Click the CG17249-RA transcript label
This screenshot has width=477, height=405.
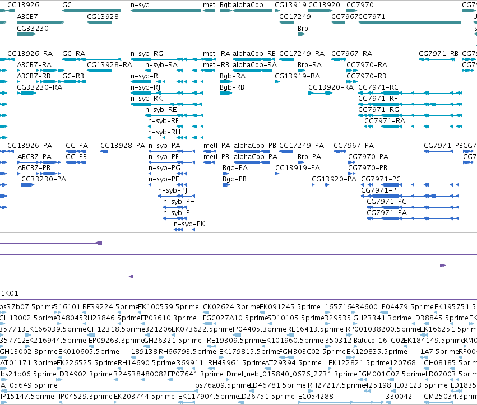(302, 54)
